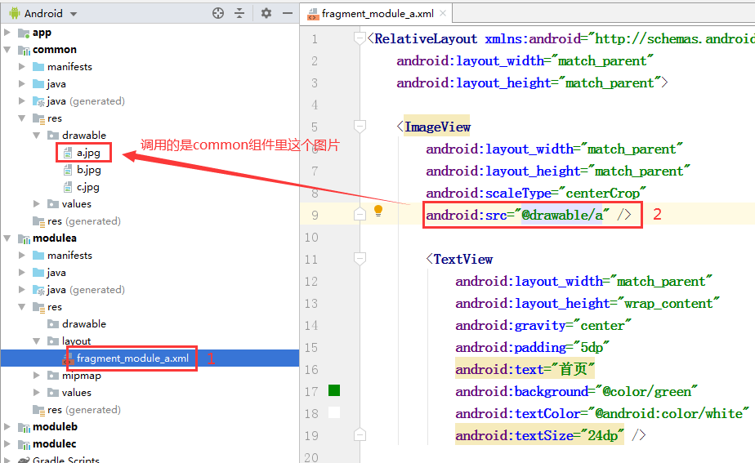The height and width of the screenshot is (463, 755).
Task: Hide the project panel with minimize icon
Action: tap(288, 14)
